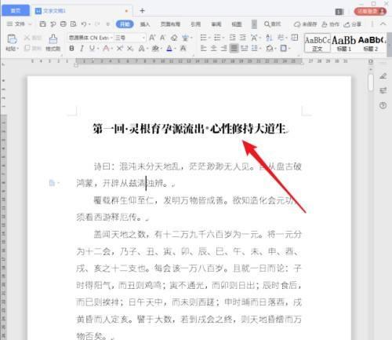Viewport: 392px width, 340px height.
Task: Click the paragraph layout icon beside text
Action: click(x=52, y=183)
